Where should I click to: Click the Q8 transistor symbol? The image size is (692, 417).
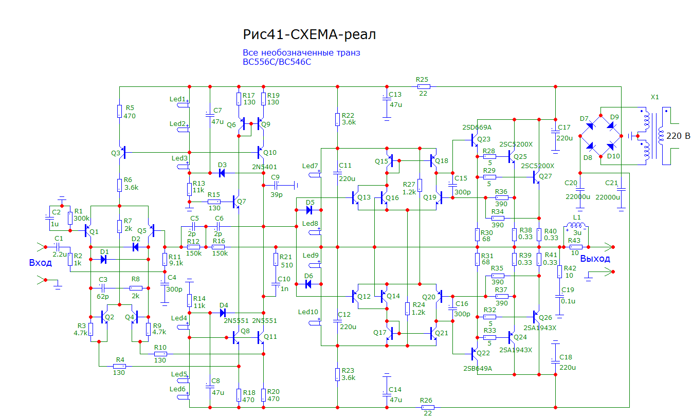click(235, 337)
